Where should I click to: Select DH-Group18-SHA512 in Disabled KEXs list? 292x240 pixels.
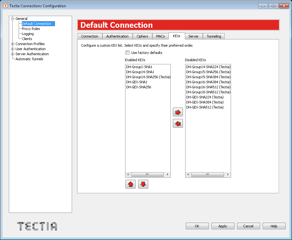[208, 92]
